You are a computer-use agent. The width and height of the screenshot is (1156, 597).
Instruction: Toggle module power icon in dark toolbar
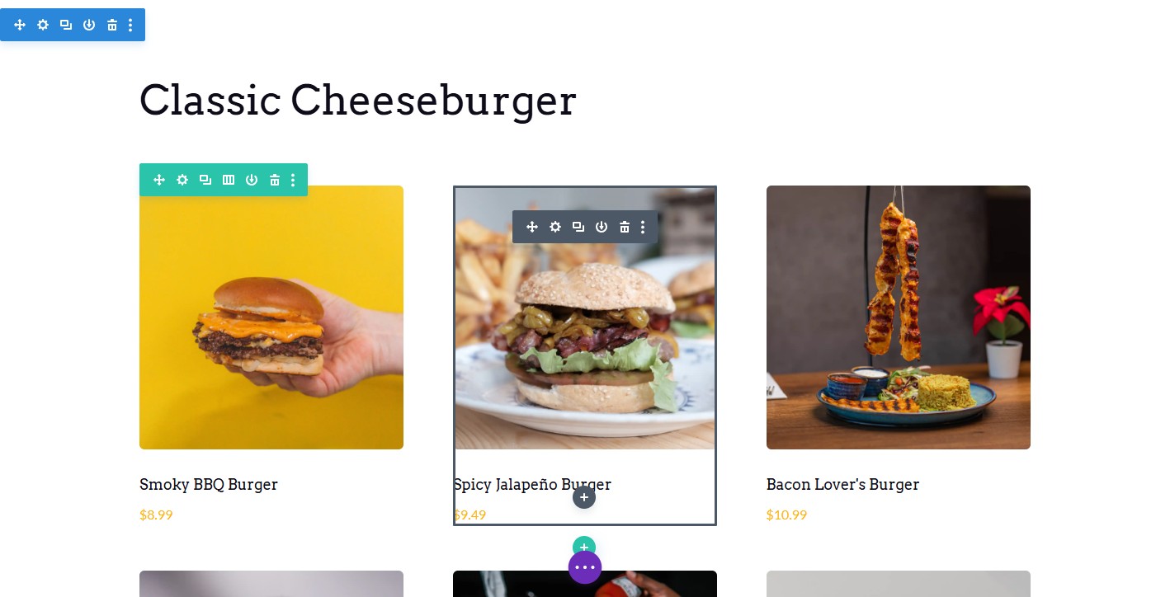pyautogui.click(x=602, y=227)
